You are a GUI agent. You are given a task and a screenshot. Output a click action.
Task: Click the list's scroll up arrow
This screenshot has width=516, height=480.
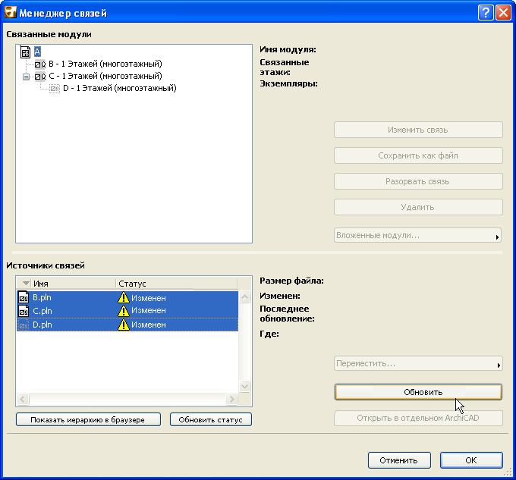[244, 297]
